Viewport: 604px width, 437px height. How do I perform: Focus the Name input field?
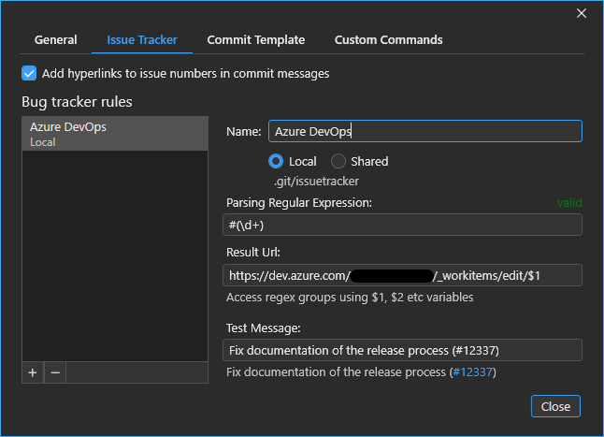425,131
